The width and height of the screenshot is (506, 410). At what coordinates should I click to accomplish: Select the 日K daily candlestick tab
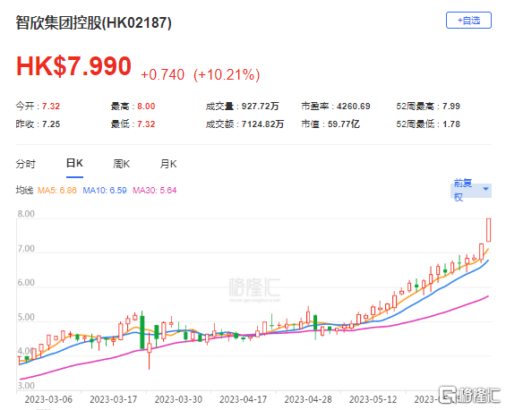coord(74,163)
